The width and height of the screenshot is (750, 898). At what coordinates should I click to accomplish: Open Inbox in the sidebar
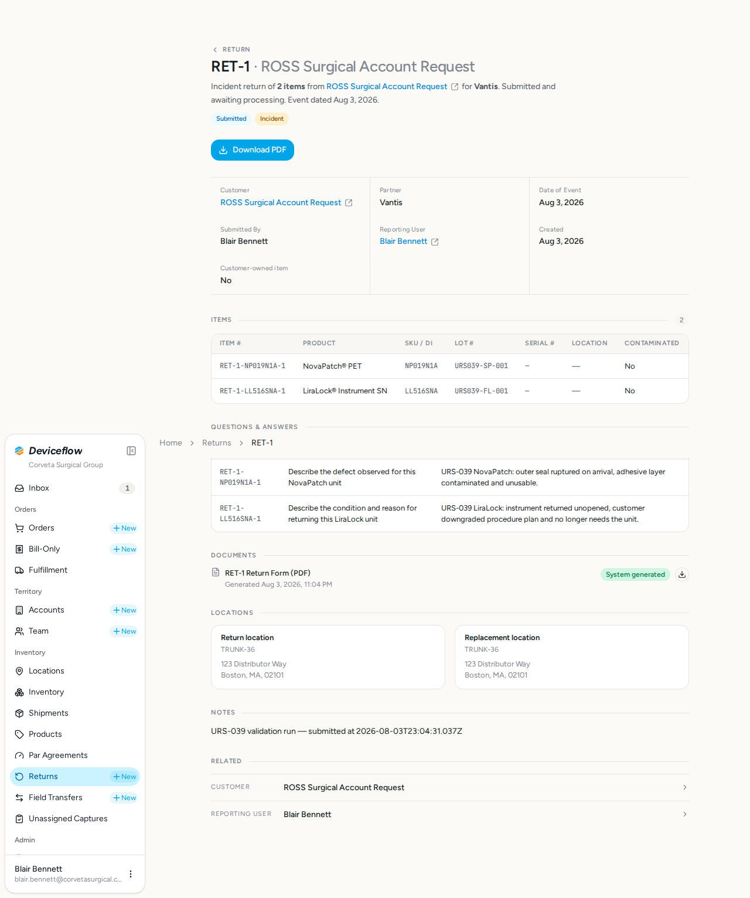point(75,488)
